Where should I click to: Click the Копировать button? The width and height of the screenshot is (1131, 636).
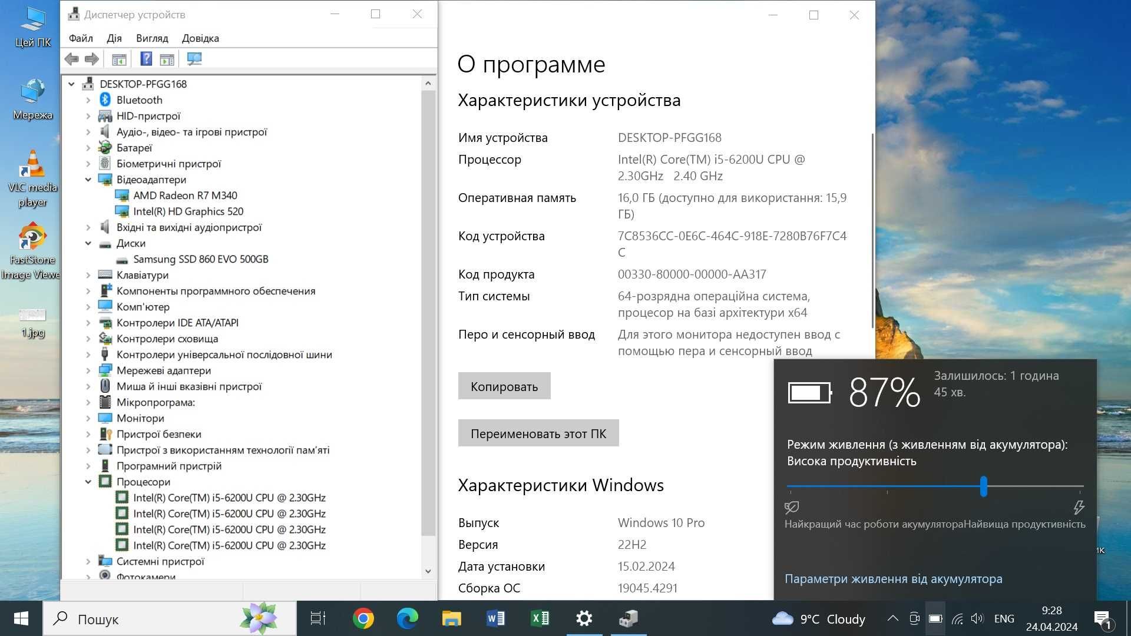[x=504, y=386]
